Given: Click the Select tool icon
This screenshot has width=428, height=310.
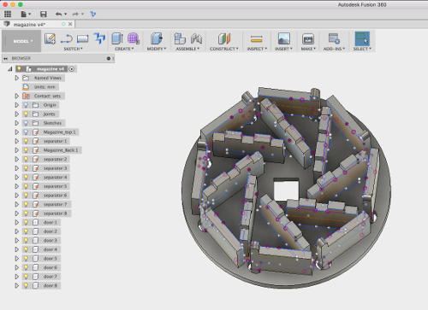Looking at the screenshot, I should point(362,38).
